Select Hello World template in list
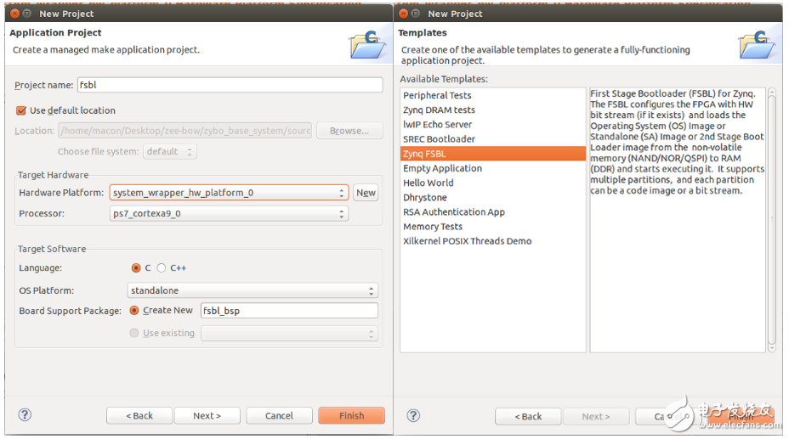The image size is (789, 439). 428,183
